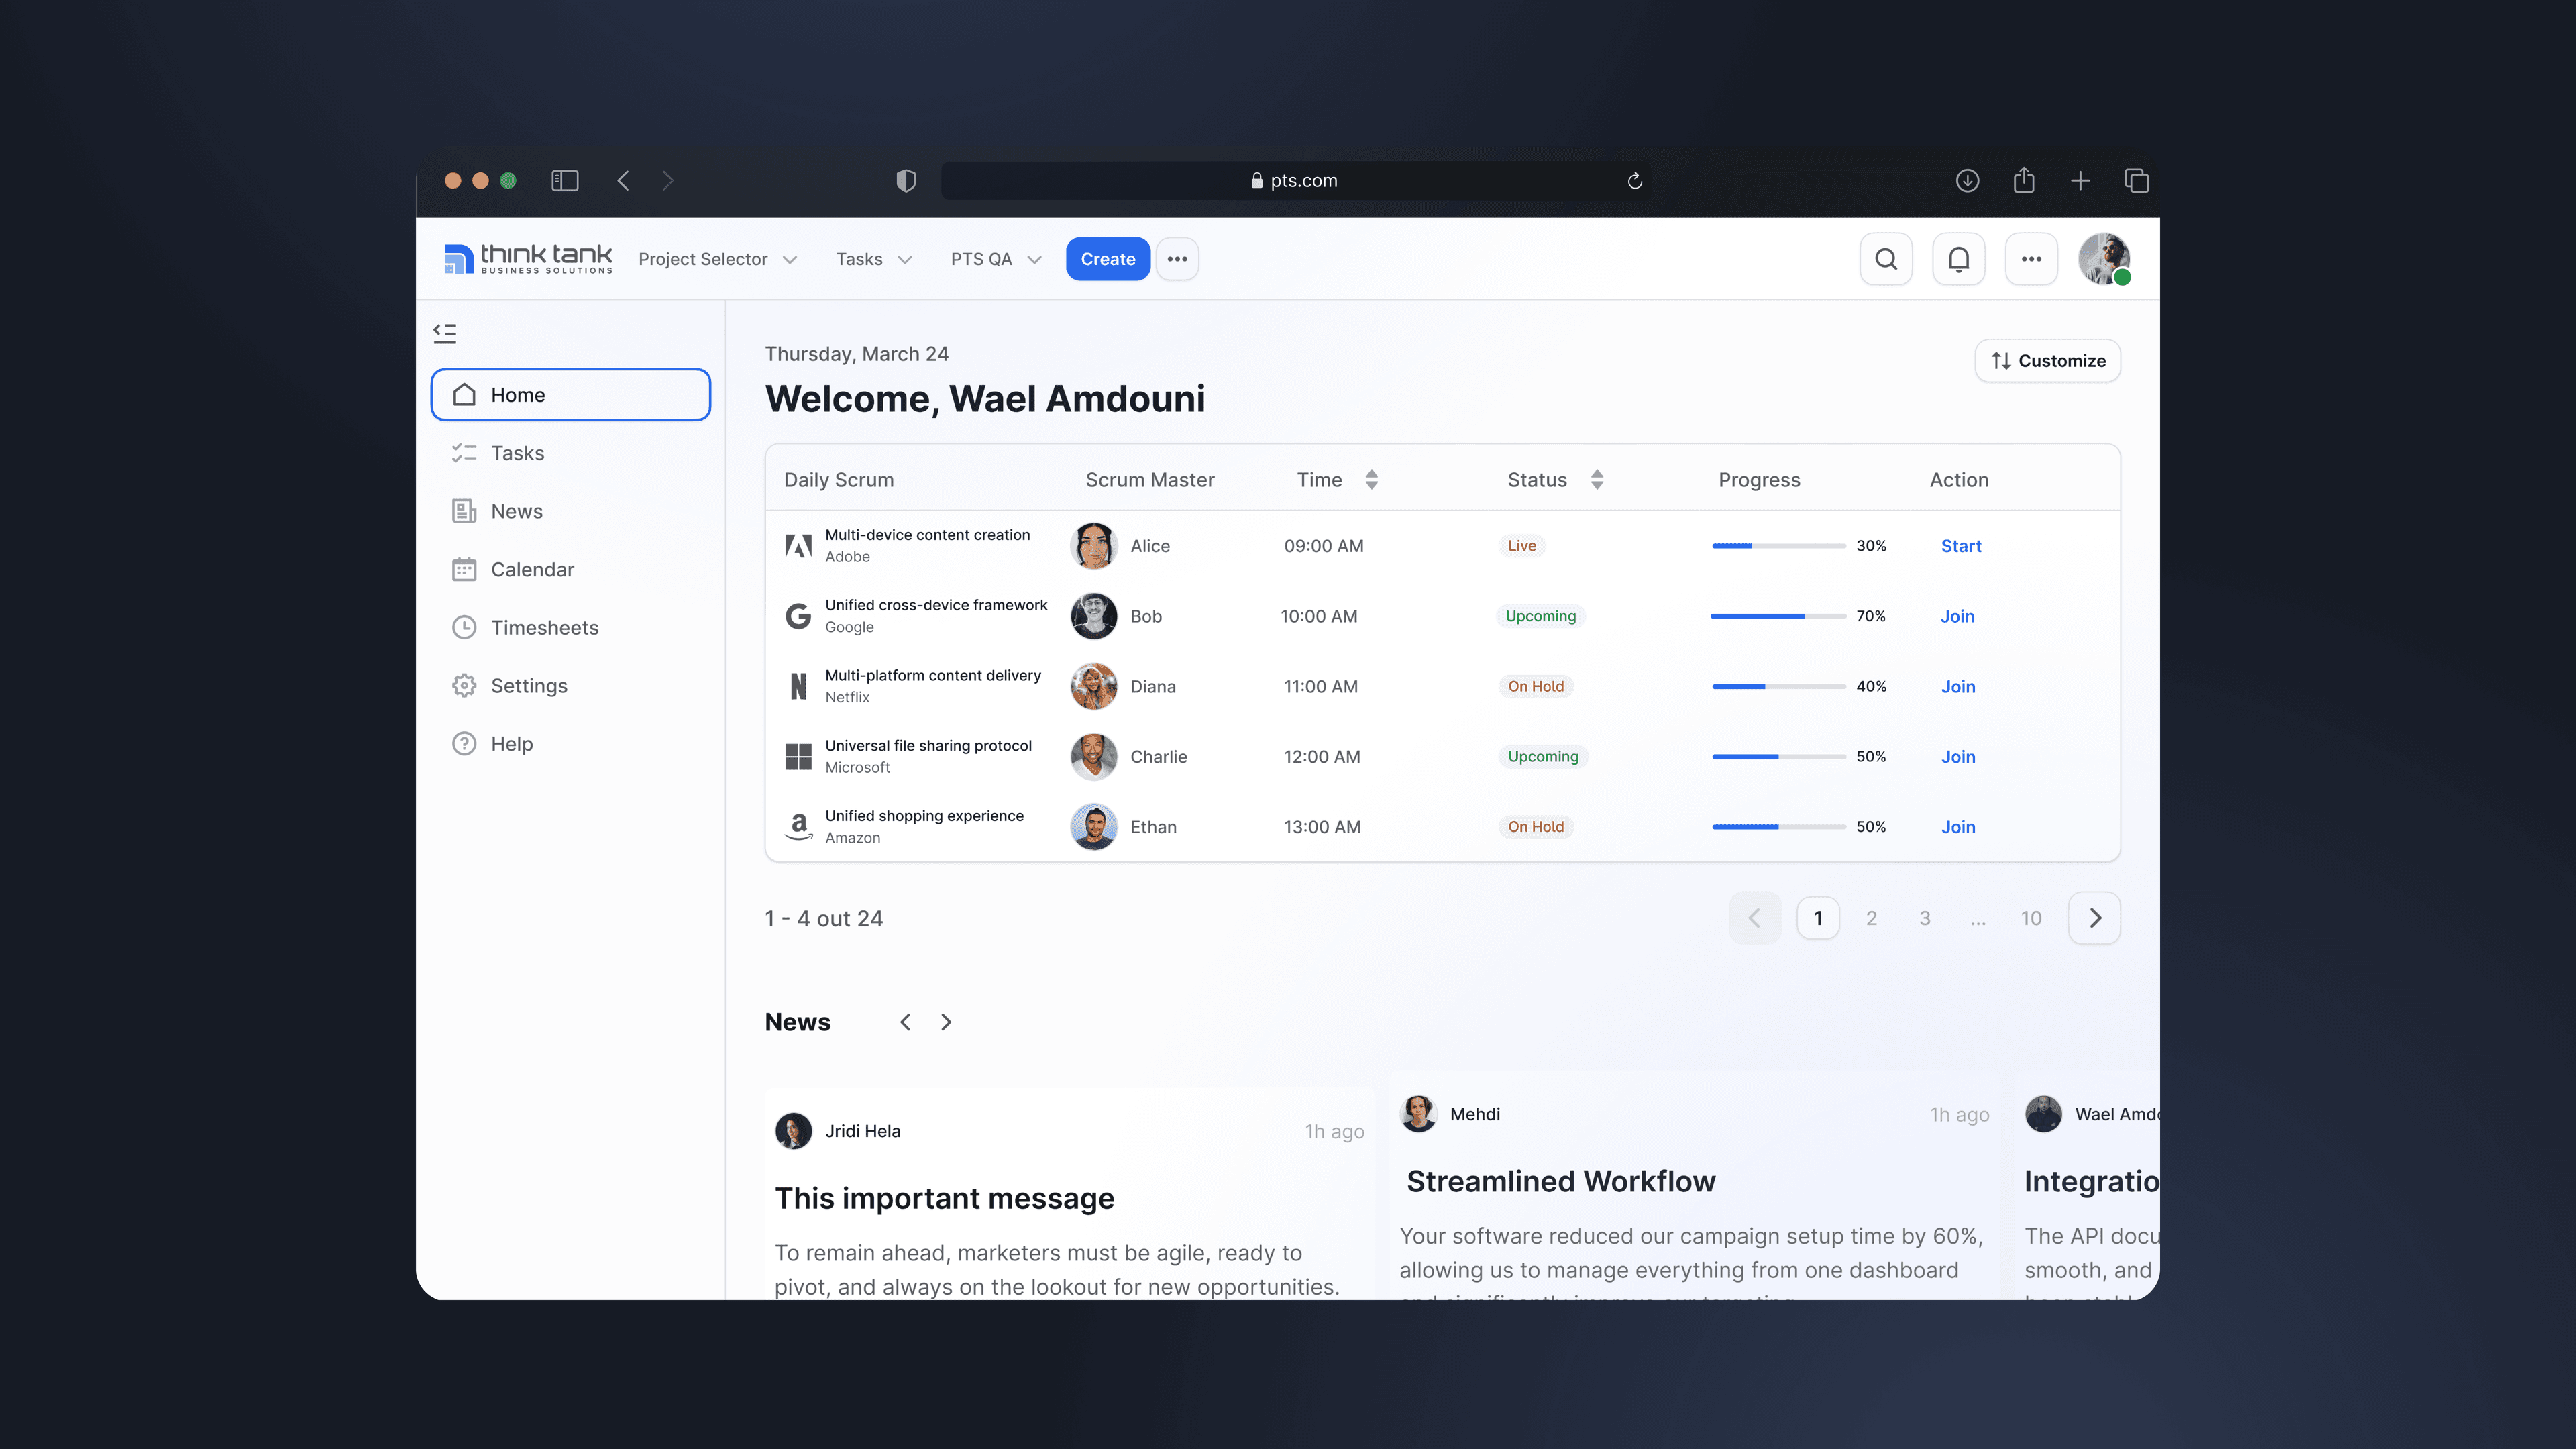Join the Amazon scrum with Ethan
2576x1449 pixels.
coord(1957,827)
